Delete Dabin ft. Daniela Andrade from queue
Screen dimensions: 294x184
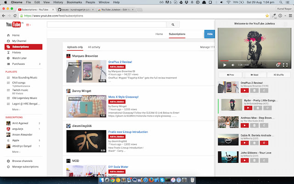[254, 143]
